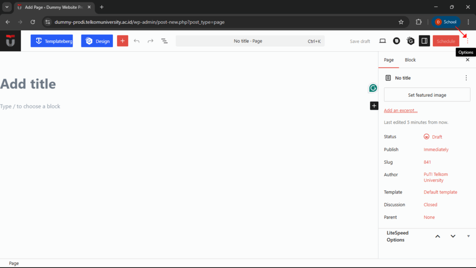Select the Page tab in sidebar
Image resolution: width=476 pixels, height=268 pixels.
click(x=389, y=60)
